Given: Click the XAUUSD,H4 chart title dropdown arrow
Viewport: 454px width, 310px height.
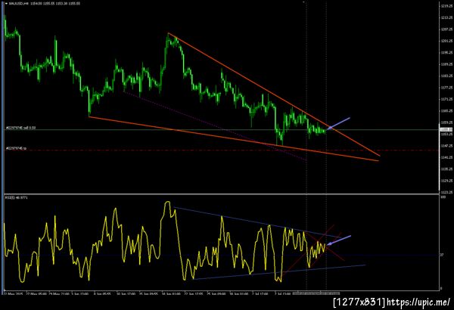Looking at the screenshot, I should click(6, 4).
